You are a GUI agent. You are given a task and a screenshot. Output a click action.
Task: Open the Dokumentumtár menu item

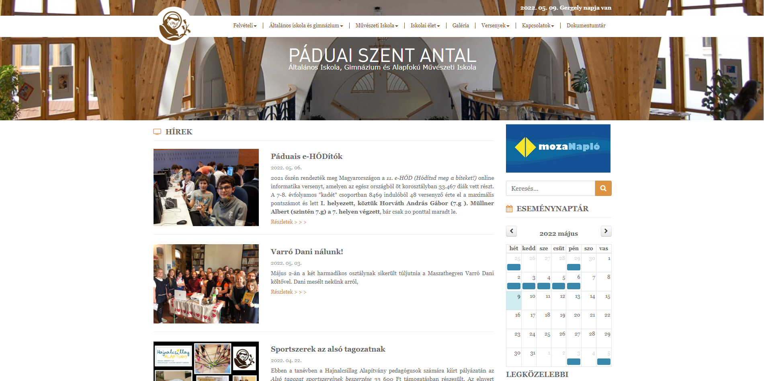tap(586, 26)
